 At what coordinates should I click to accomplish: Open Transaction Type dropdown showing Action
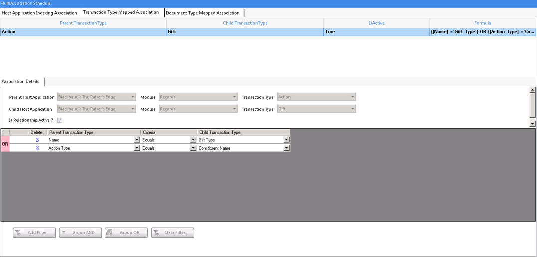317,97
